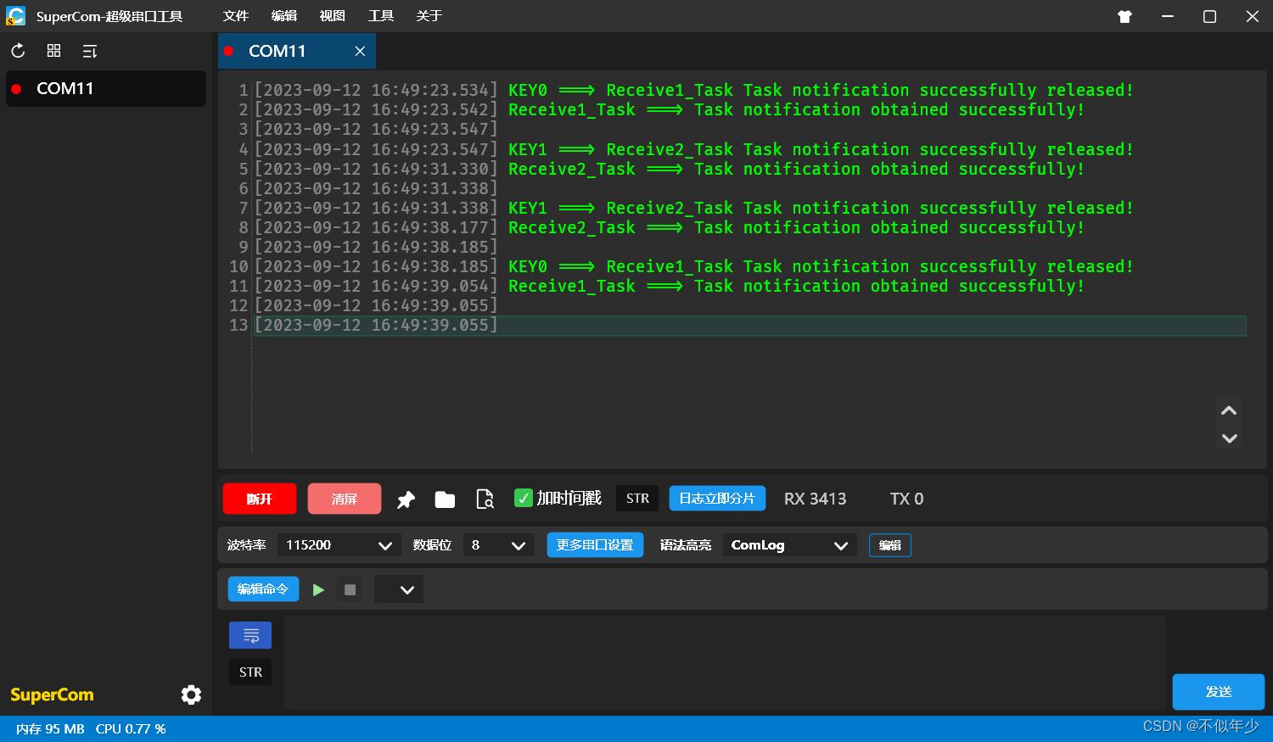The width and height of the screenshot is (1273, 742).
Task: Click the 更多串口设置 button
Action: (595, 545)
